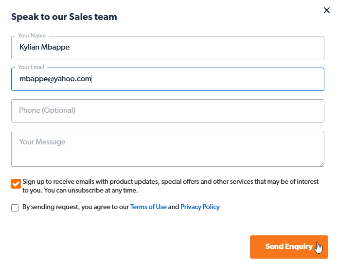Open the Privacy Policy link
Viewport: 338px width, 264px height.
(x=200, y=207)
